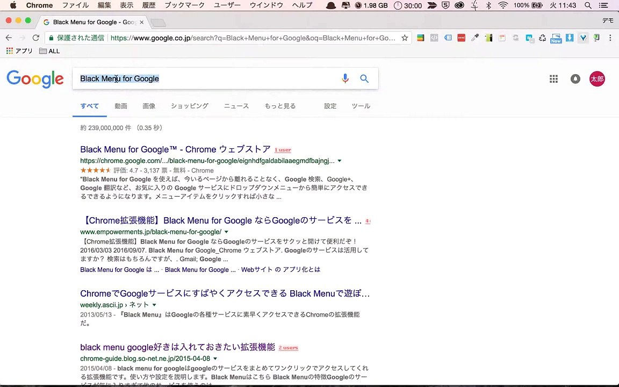The image size is (619, 387).
Task: Click the colorful striped extension icon
Action: pos(420,38)
